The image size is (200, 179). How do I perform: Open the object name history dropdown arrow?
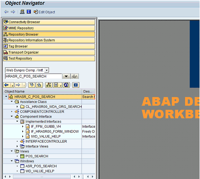[66, 76]
